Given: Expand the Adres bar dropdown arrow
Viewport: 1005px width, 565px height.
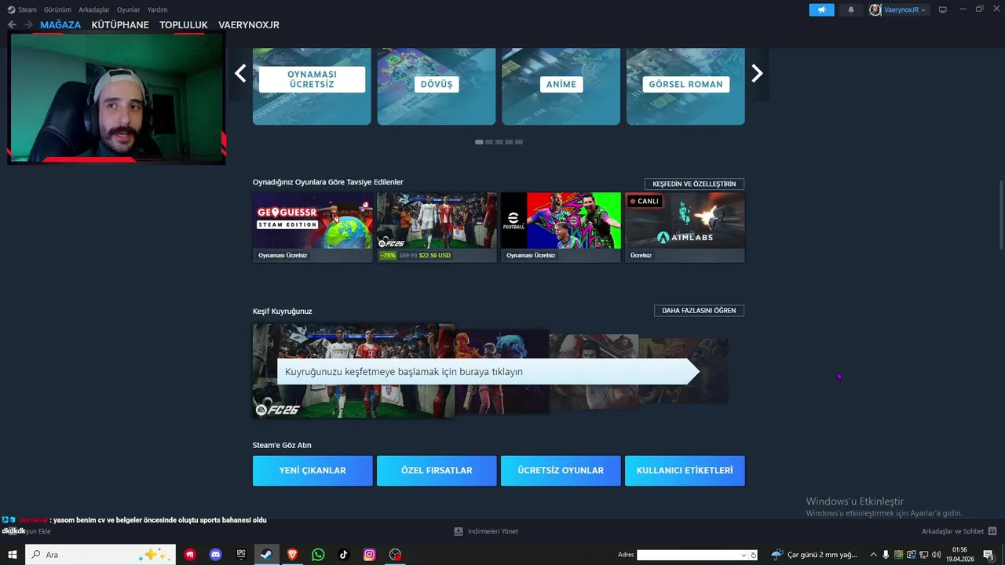Looking at the screenshot, I should 744,555.
